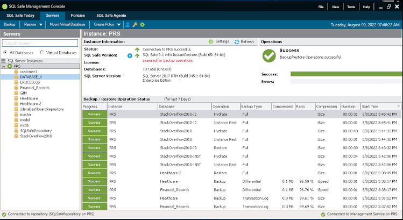Select the All Databases radio button
The image size is (403, 220).
click(x=5, y=52)
